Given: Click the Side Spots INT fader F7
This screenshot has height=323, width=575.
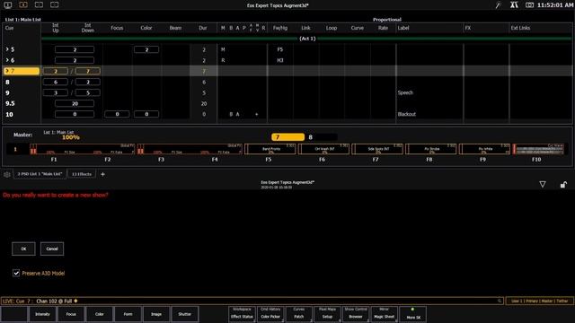Looking at the screenshot, I should click(x=377, y=149).
